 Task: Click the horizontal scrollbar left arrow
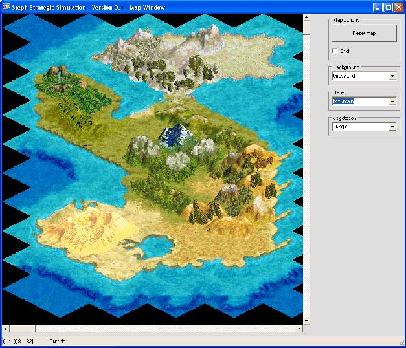5,329
